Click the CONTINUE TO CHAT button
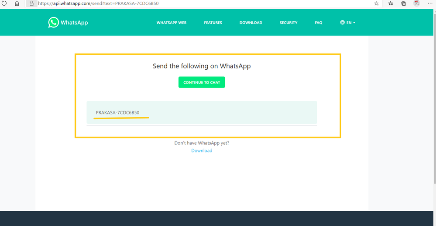The height and width of the screenshot is (226, 436). [x=202, y=82]
